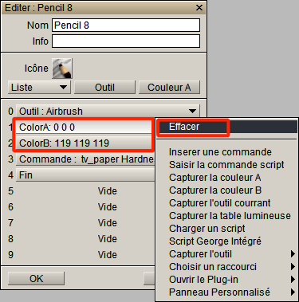Click the pencil icon thumbnail beside Icône
Image resolution: width=299 pixels, height=302 pixels.
click(62, 69)
